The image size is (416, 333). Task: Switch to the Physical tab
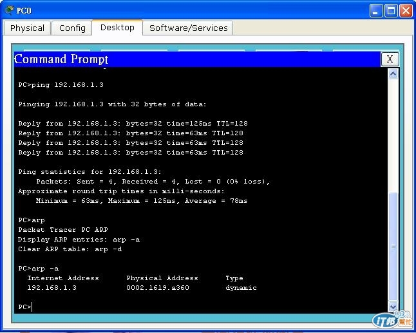coord(27,28)
